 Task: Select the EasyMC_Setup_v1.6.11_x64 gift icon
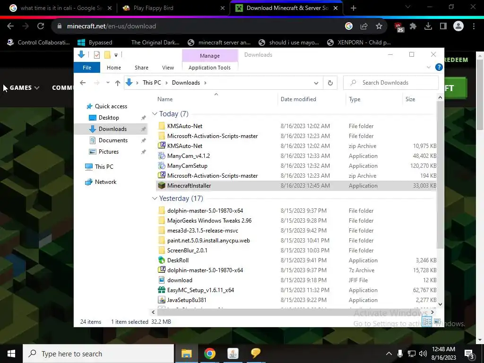tap(162, 290)
